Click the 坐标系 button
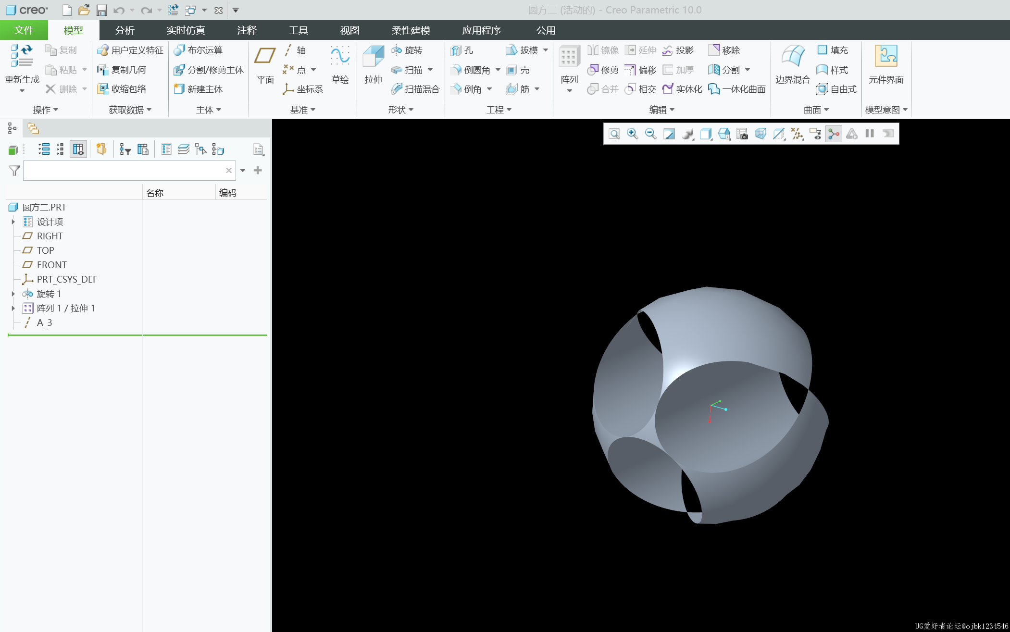The width and height of the screenshot is (1010, 632). click(303, 89)
